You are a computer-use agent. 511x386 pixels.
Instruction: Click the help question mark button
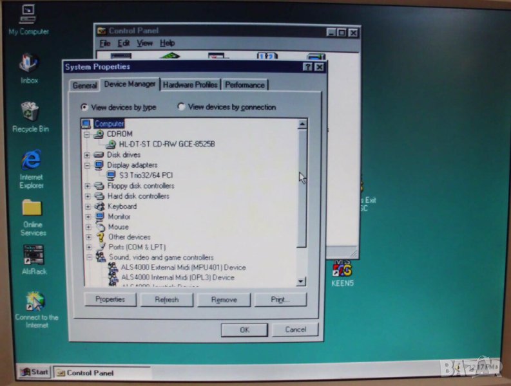tap(308, 67)
